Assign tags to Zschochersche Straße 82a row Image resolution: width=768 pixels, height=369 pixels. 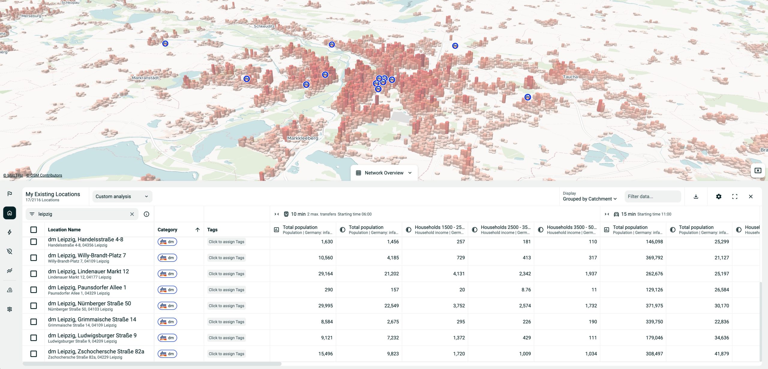[226, 354]
